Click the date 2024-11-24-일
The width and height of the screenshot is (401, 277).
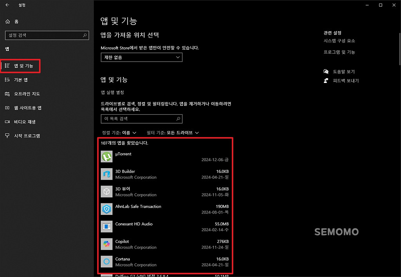(x=215, y=247)
